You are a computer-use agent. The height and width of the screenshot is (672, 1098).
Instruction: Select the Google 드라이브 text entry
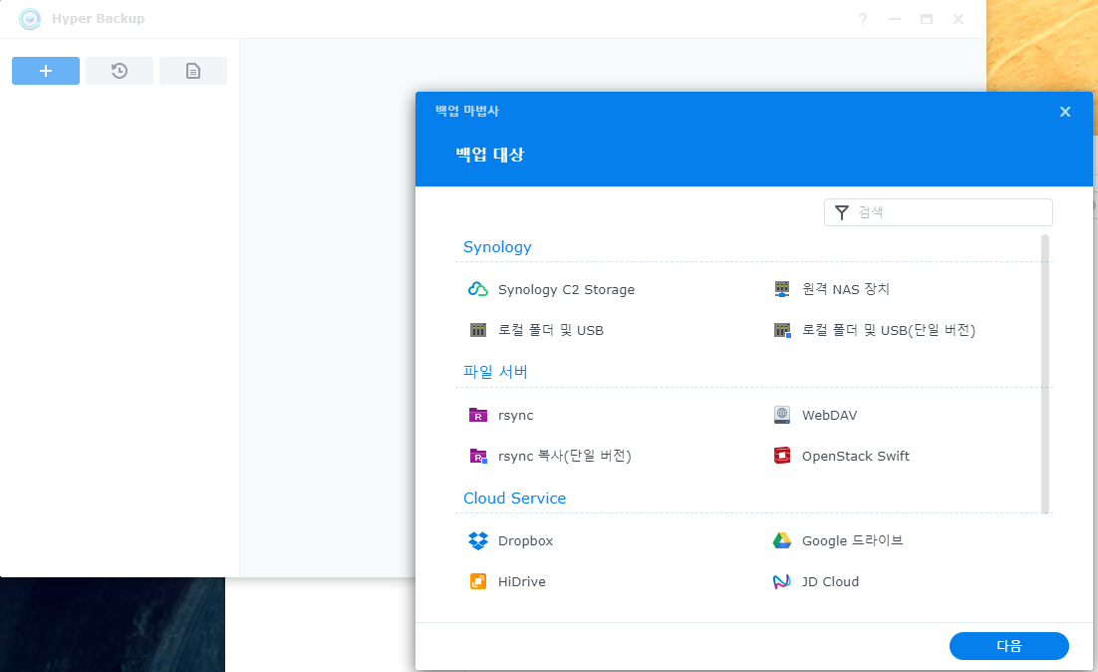(x=852, y=540)
